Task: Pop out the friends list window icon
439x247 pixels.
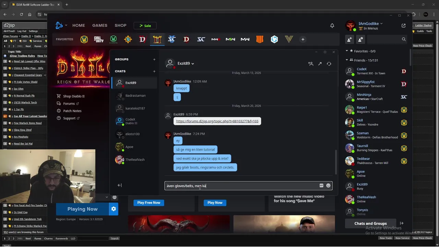Action: 403,26
